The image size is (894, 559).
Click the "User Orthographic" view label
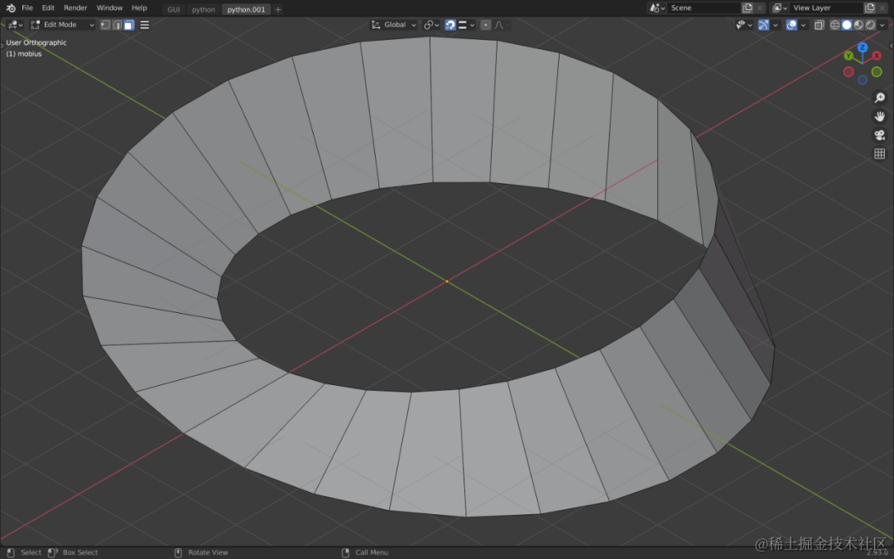36,43
